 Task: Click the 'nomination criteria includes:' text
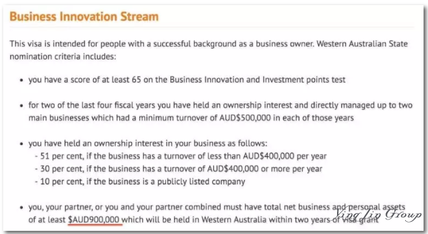pos(63,57)
